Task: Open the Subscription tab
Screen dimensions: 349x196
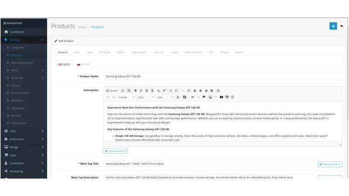Action: (x=139, y=52)
